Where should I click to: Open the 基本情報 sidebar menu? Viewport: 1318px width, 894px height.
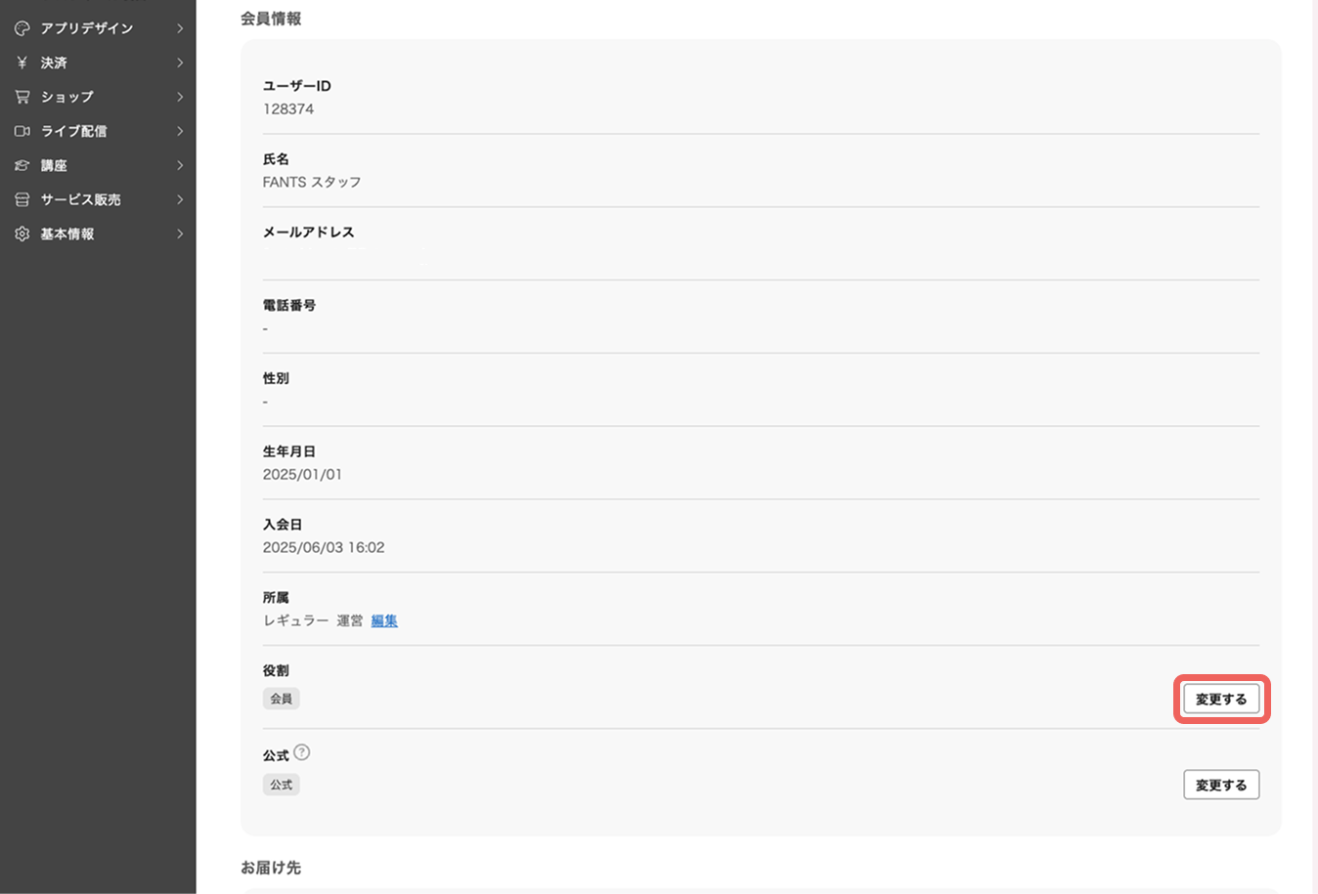point(98,234)
